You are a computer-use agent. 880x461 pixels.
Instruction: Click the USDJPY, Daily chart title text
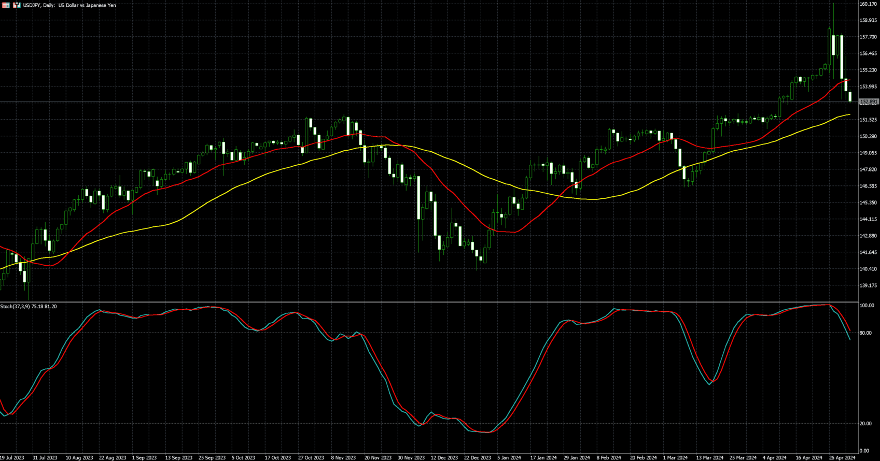pyautogui.click(x=69, y=5)
